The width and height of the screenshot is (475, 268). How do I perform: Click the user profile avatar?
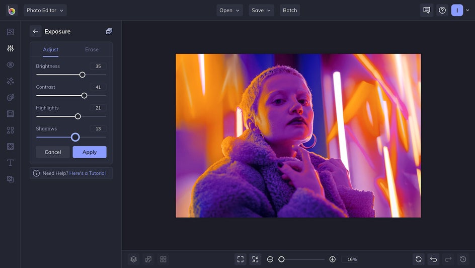coord(457,10)
